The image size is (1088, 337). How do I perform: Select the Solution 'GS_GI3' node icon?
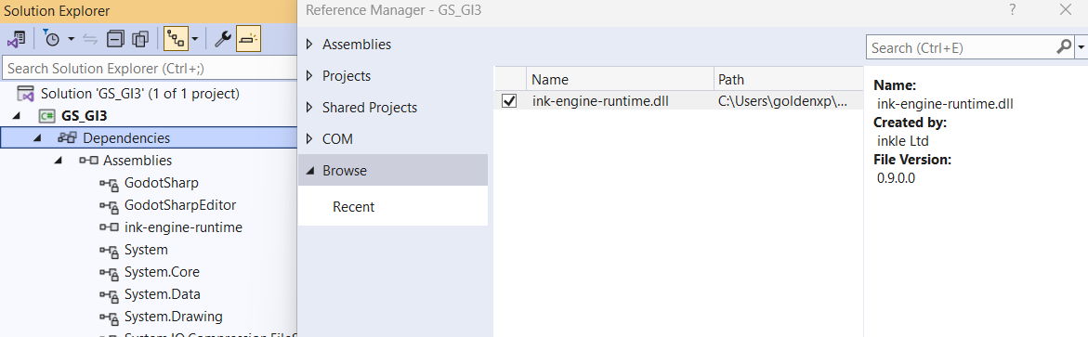click(x=26, y=94)
